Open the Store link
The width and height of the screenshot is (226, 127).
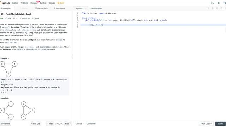(61, 3)
